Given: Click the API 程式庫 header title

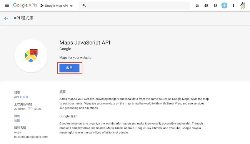Looking at the screenshot, I should (24, 18).
